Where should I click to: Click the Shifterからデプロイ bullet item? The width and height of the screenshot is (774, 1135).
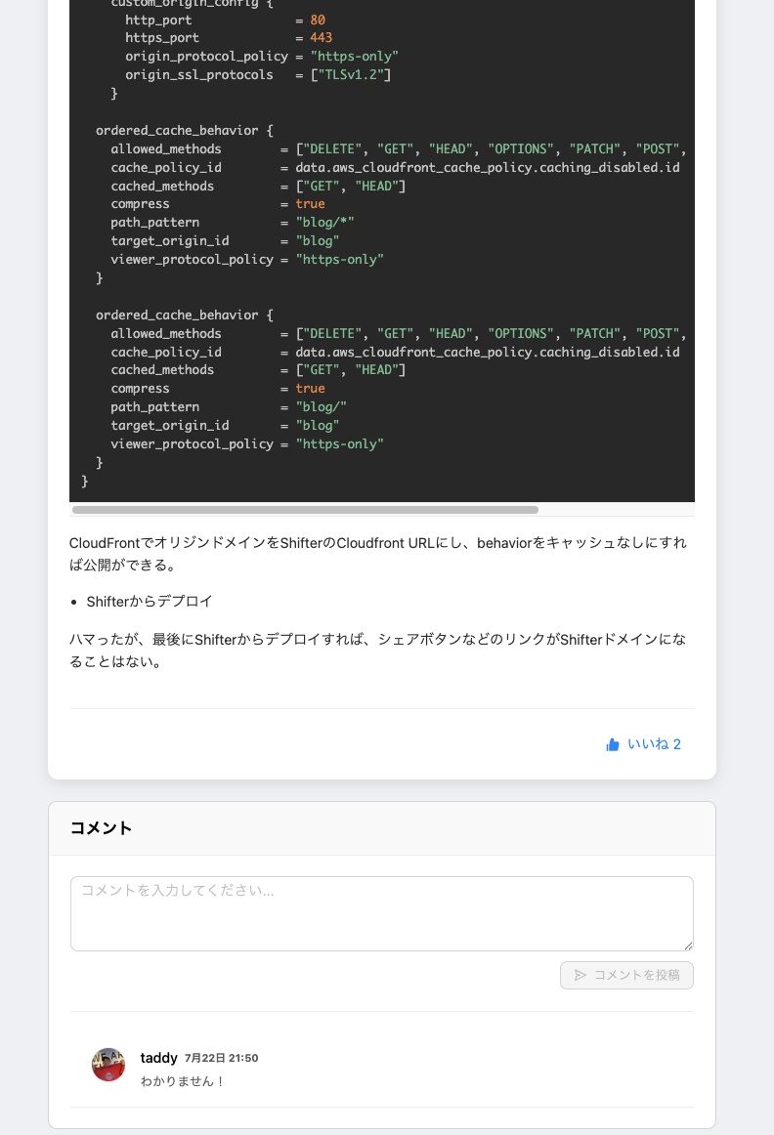point(150,602)
